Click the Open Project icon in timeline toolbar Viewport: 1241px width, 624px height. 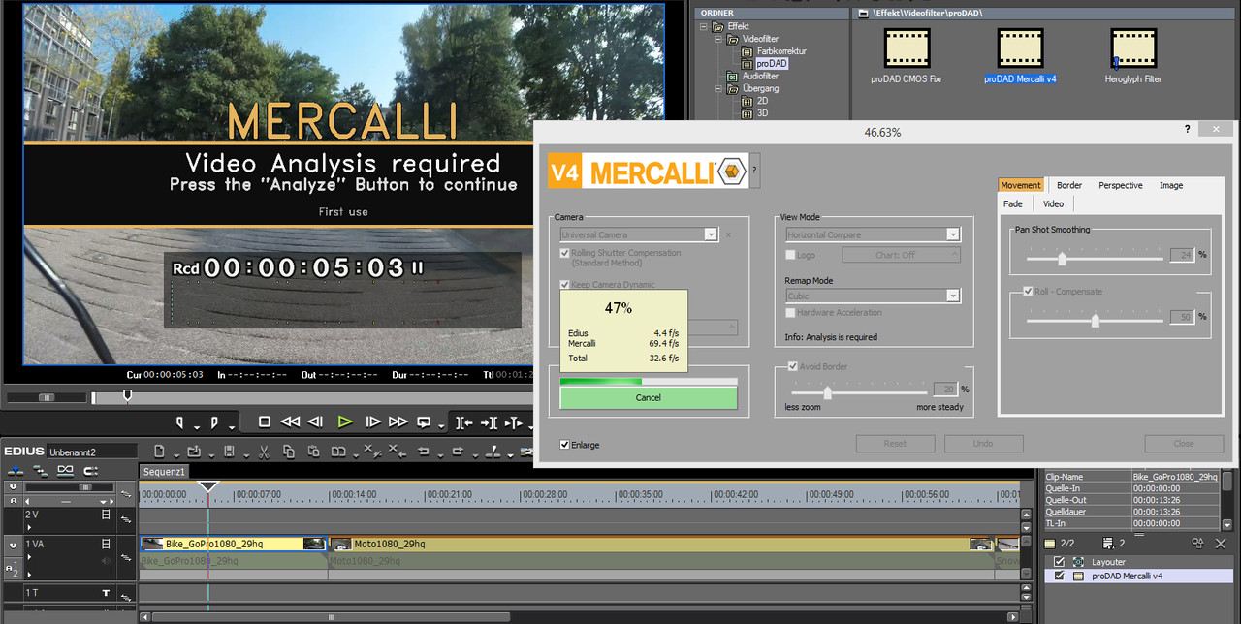193,452
